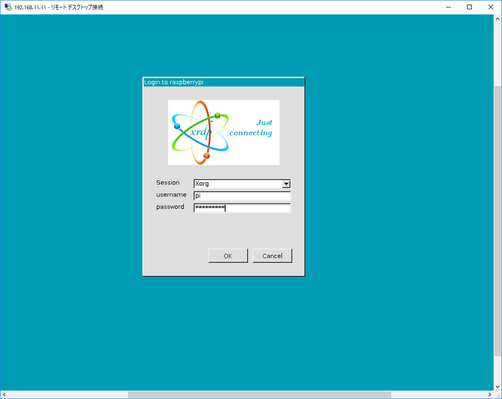Click the 192.168.11.11 window title text

coord(59,7)
